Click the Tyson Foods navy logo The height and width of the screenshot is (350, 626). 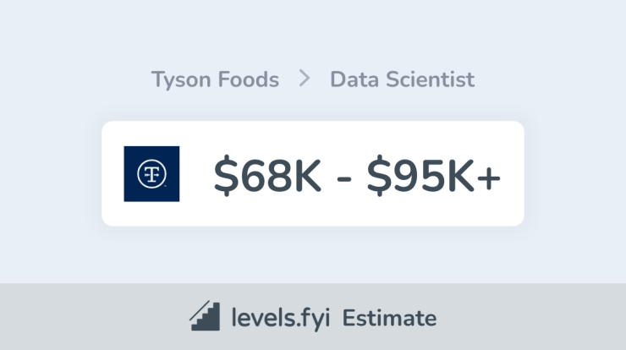151,174
